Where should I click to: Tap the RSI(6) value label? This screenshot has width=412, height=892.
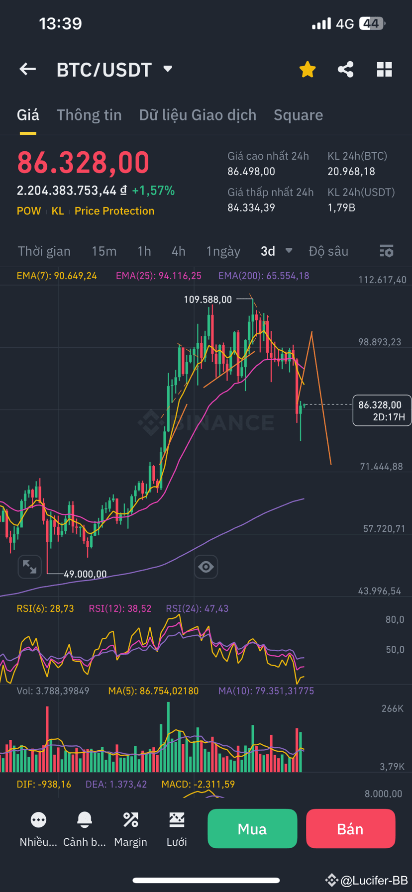click(x=45, y=608)
